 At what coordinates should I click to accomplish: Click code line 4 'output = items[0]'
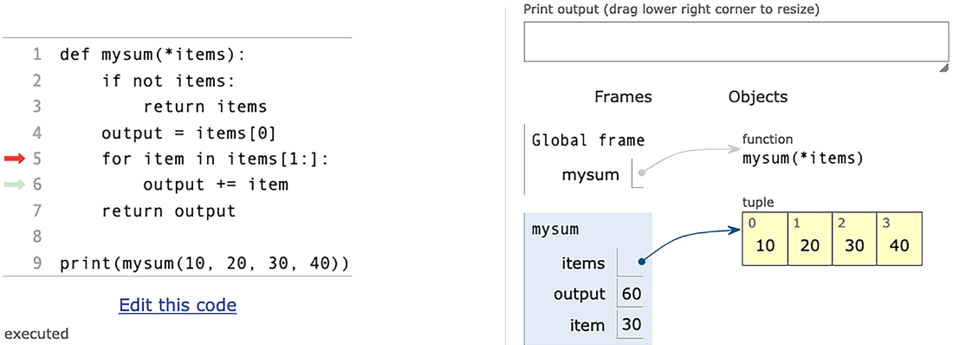click(x=189, y=133)
